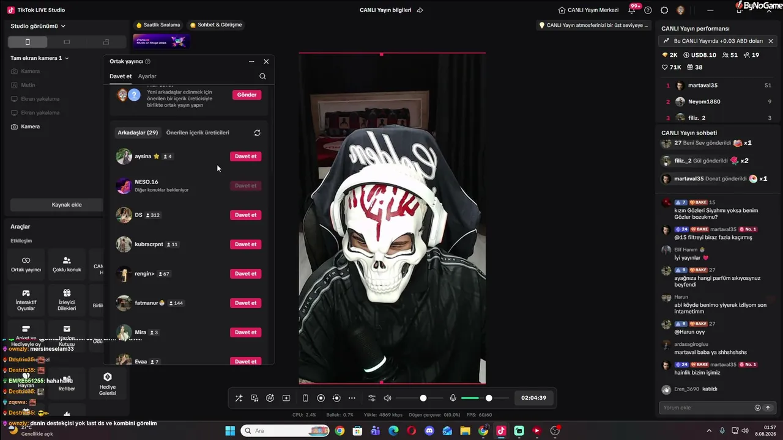783x440 pixels.
Task: Invite DS with Davet et
Action: tap(246, 215)
